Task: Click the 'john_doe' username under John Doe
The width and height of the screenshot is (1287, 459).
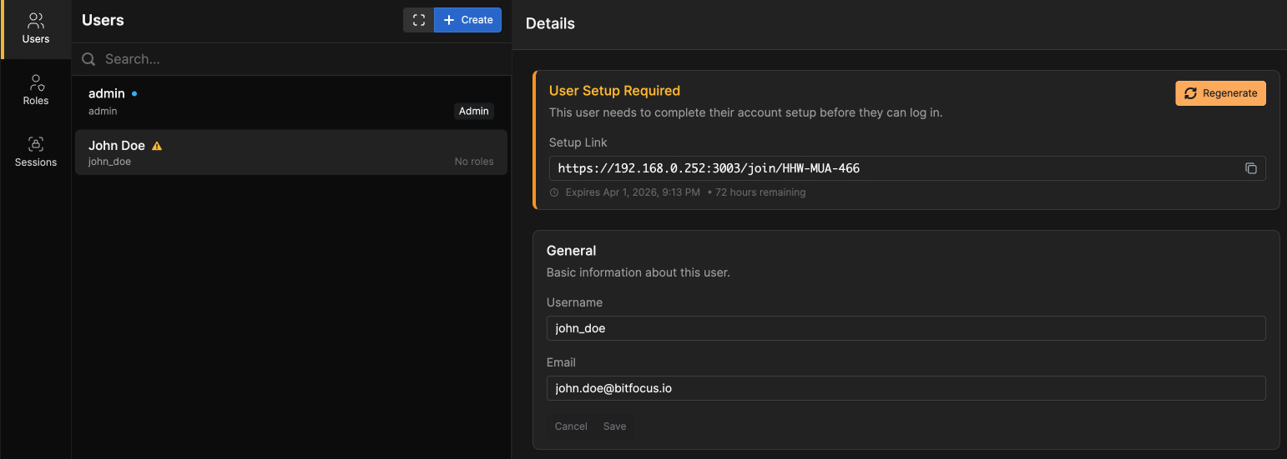Action: tap(109, 162)
